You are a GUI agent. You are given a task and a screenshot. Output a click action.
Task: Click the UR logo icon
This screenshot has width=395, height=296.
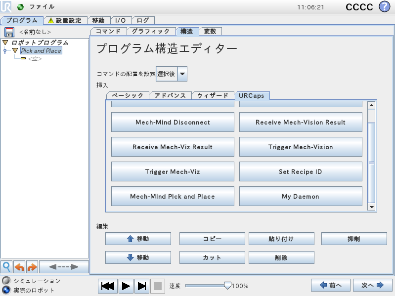[6, 6]
